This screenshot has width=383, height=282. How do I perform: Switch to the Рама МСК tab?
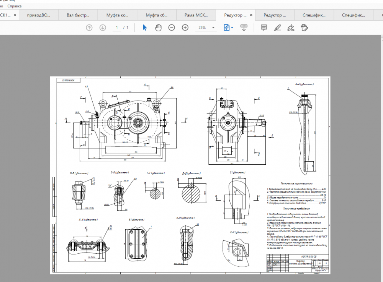pos(196,16)
